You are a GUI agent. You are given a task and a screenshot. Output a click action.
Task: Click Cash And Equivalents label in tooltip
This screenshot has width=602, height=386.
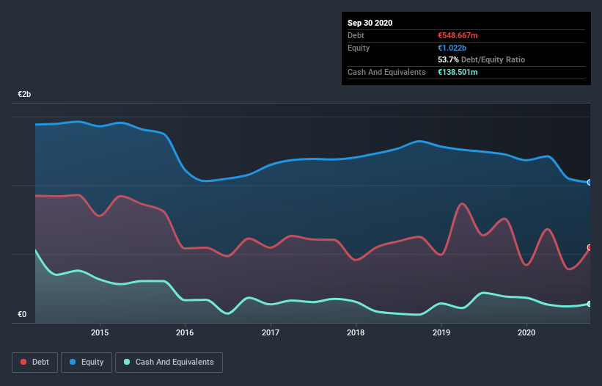point(386,72)
